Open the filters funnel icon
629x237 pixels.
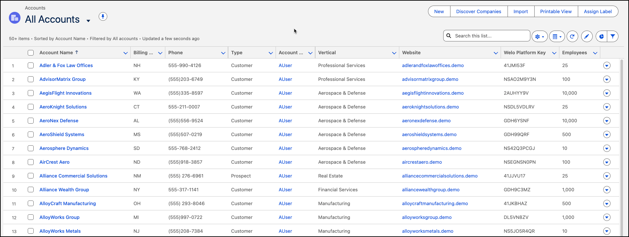coord(612,36)
